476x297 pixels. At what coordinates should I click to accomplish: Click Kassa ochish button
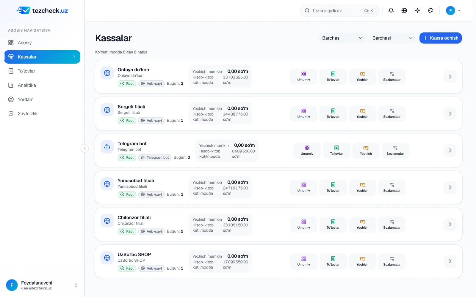pos(441,38)
